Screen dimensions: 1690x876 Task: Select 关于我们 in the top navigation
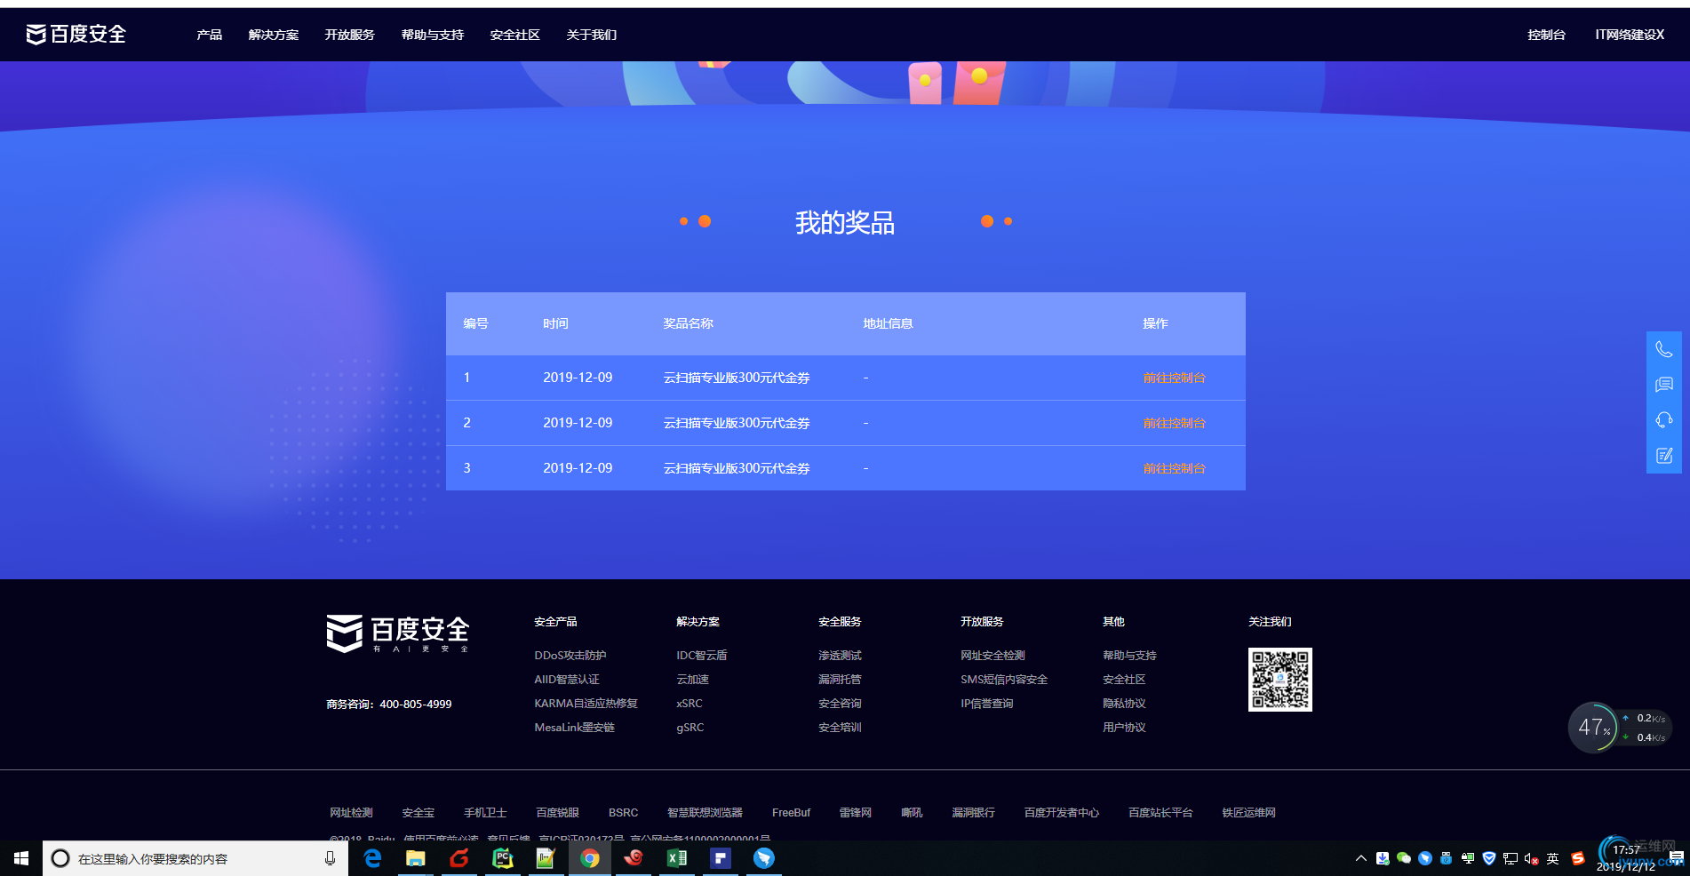591,34
